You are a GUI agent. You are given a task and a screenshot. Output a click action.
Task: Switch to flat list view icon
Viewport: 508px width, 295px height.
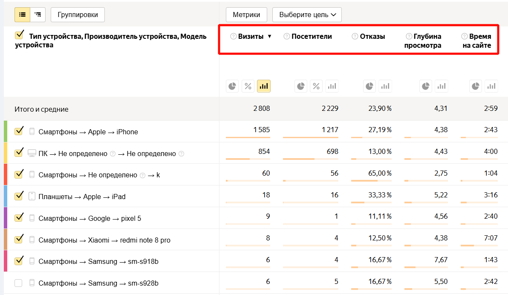22,14
